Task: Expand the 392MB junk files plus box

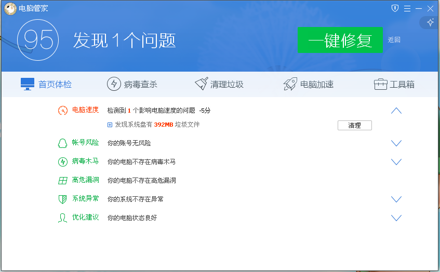Action: [x=110, y=125]
